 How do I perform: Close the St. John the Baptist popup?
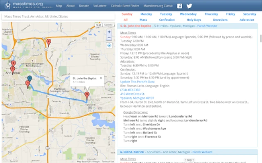coord(101,78)
